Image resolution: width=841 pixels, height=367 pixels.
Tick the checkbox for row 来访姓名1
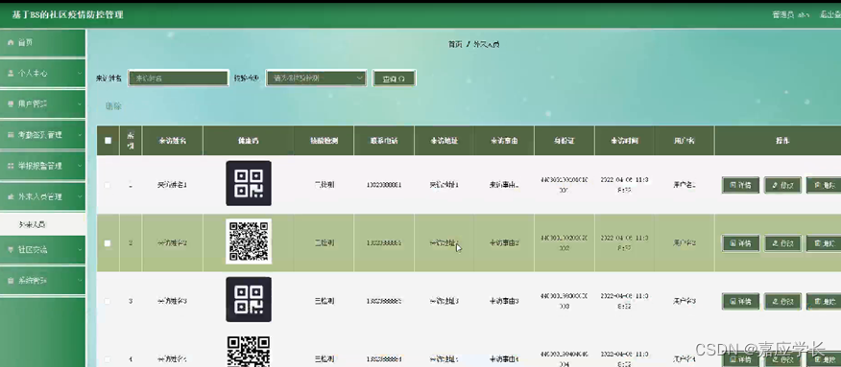108,185
